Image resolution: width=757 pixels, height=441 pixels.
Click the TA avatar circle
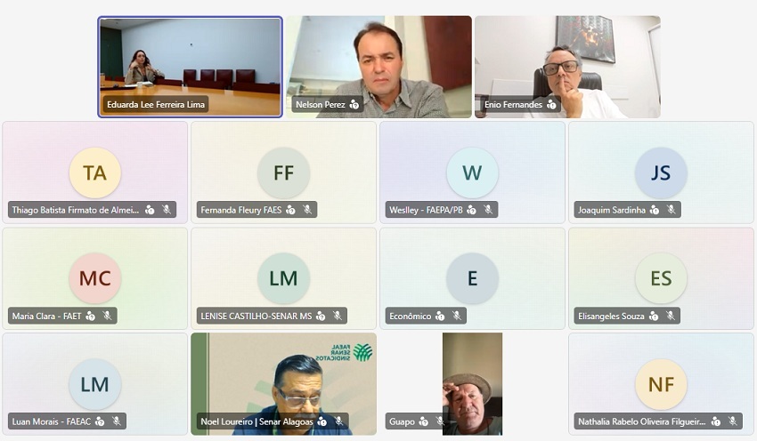click(95, 172)
